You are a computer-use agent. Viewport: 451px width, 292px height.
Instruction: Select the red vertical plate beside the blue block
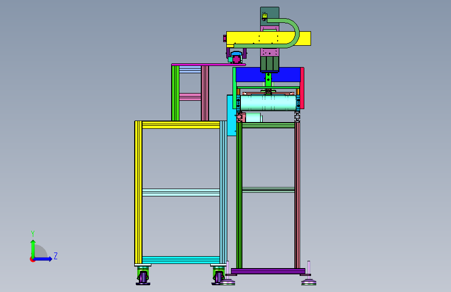coord(302,88)
